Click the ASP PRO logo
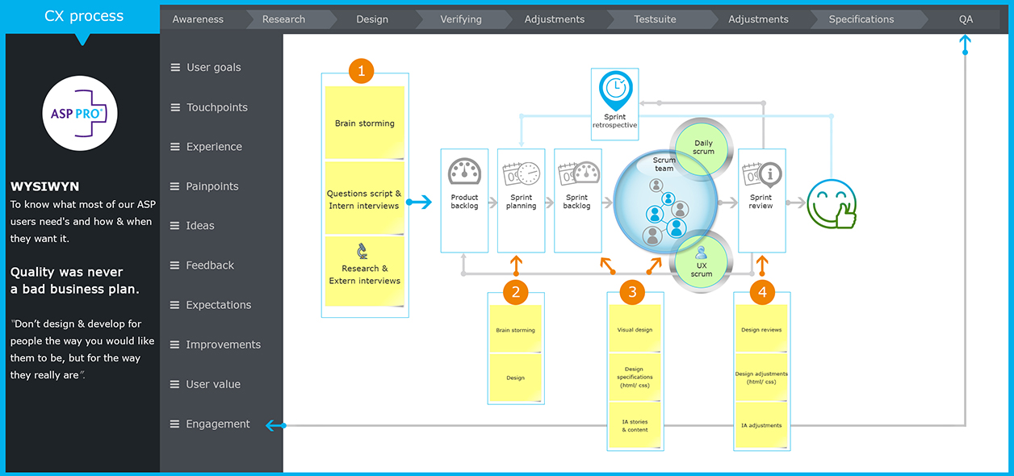The width and height of the screenshot is (1014, 476). pos(80,114)
